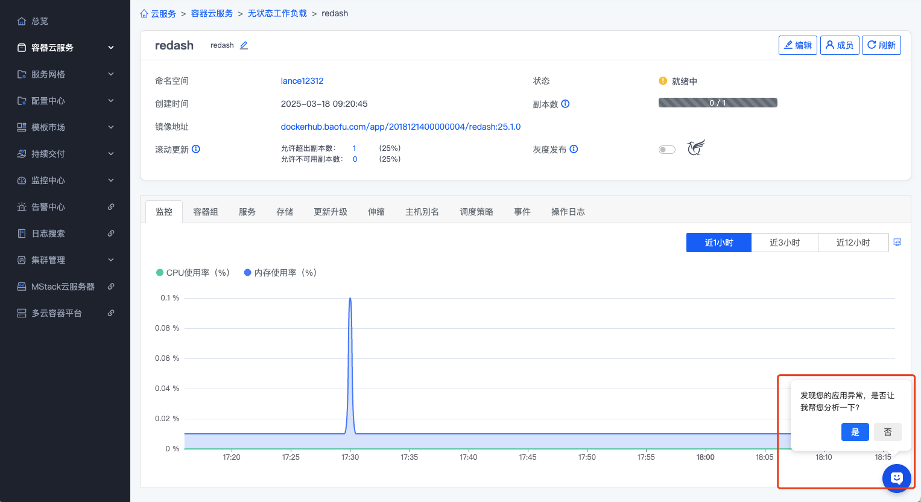Click the info icon beside 副本数

tap(565, 104)
